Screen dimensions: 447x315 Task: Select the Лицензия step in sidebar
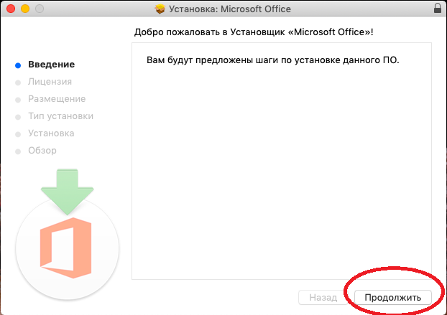coord(50,82)
